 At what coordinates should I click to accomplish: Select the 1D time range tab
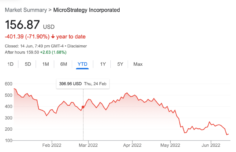coord(10,64)
